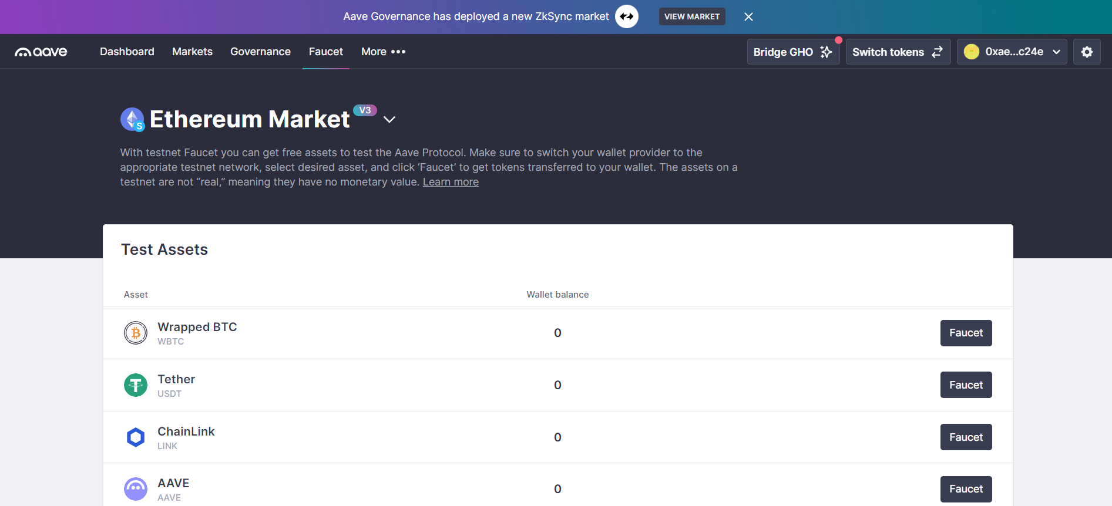Click the Aave logo
Image resolution: width=1112 pixels, height=506 pixels.
click(x=41, y=52)
